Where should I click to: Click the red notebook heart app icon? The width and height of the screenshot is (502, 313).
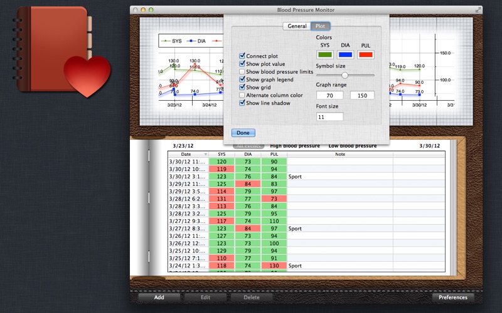[x=61, y=51]
